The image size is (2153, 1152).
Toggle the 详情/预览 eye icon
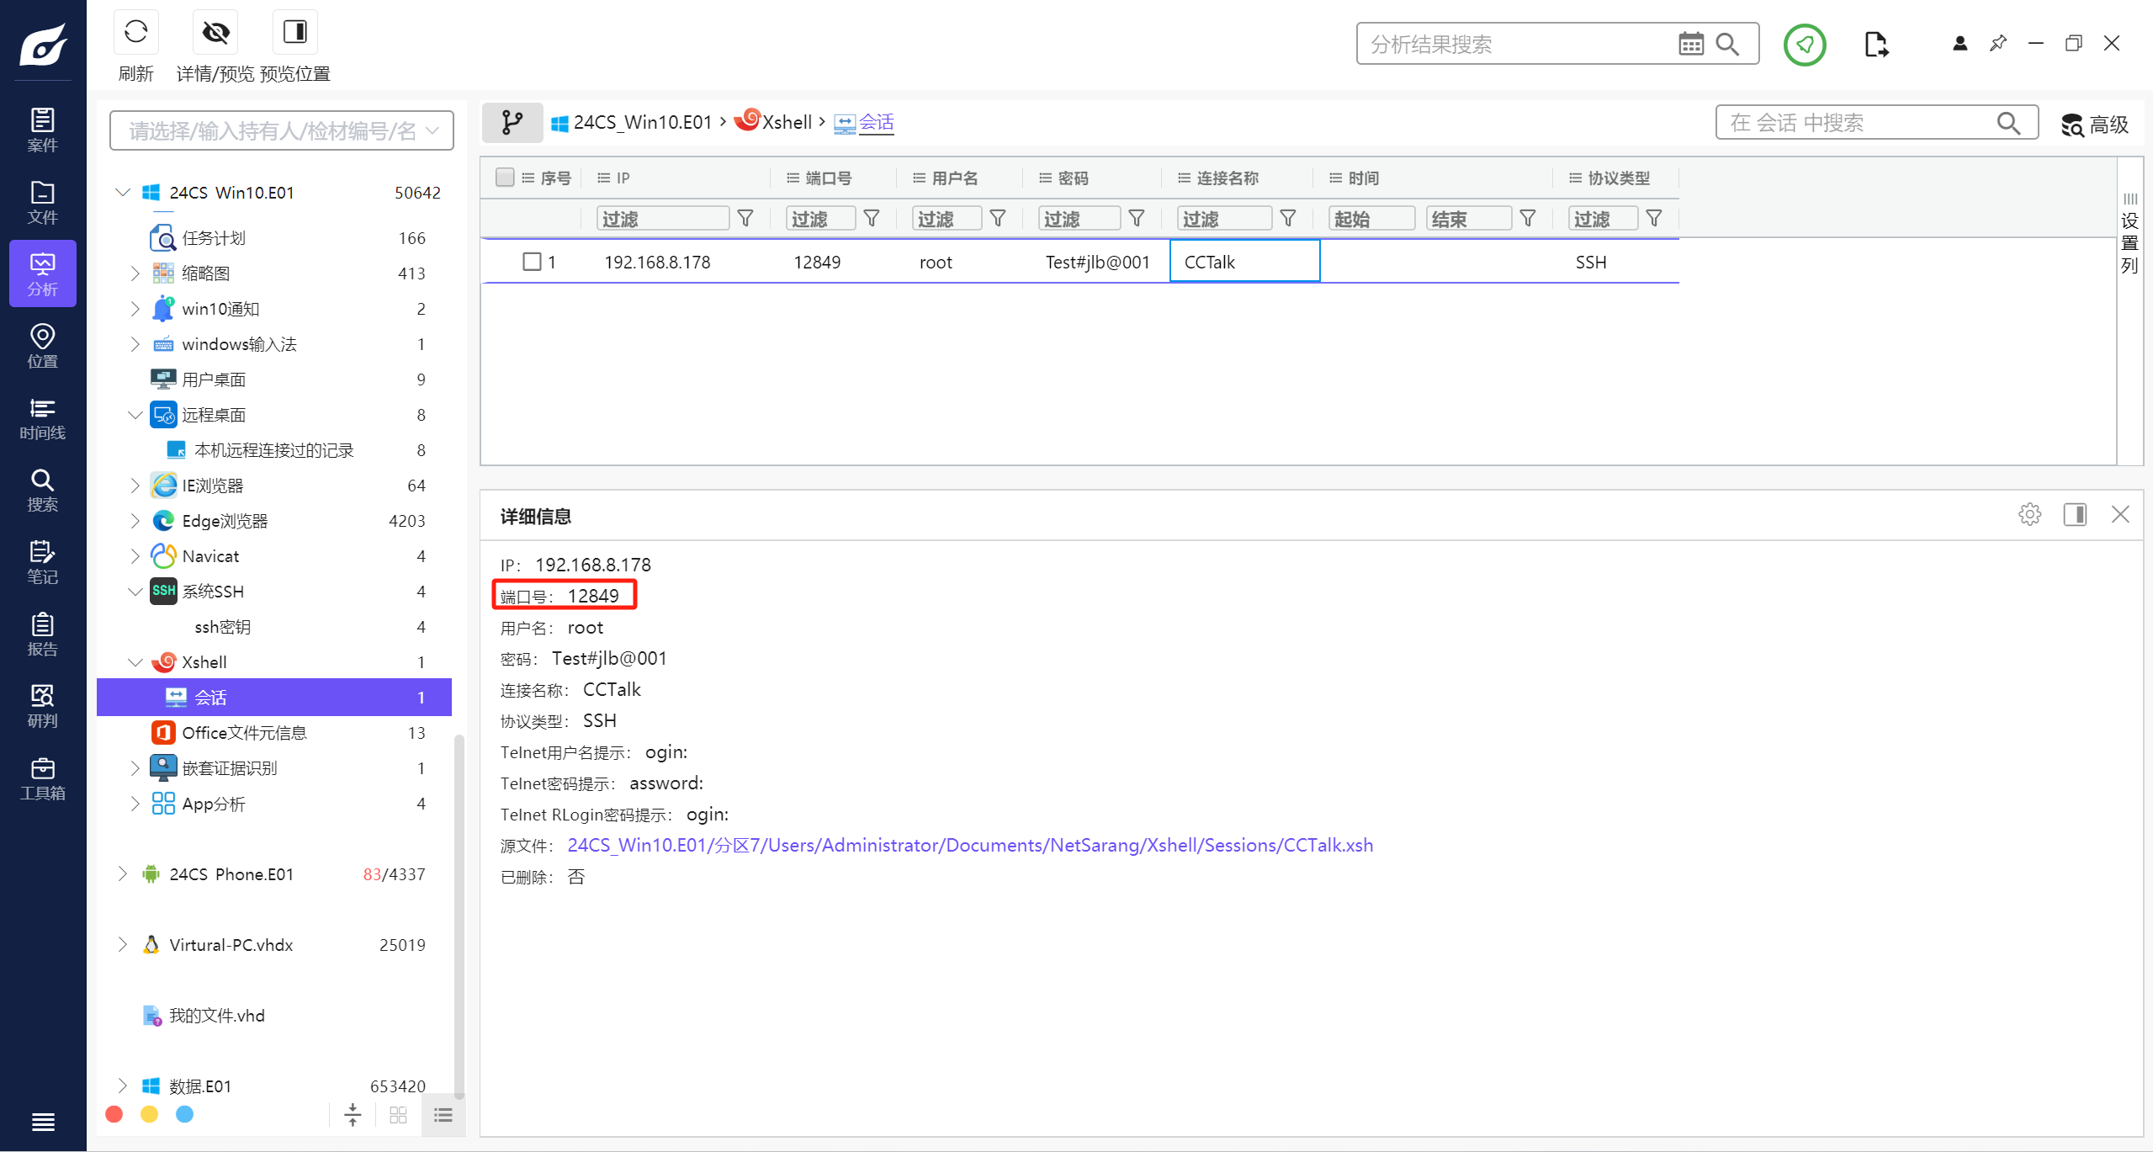215,34
